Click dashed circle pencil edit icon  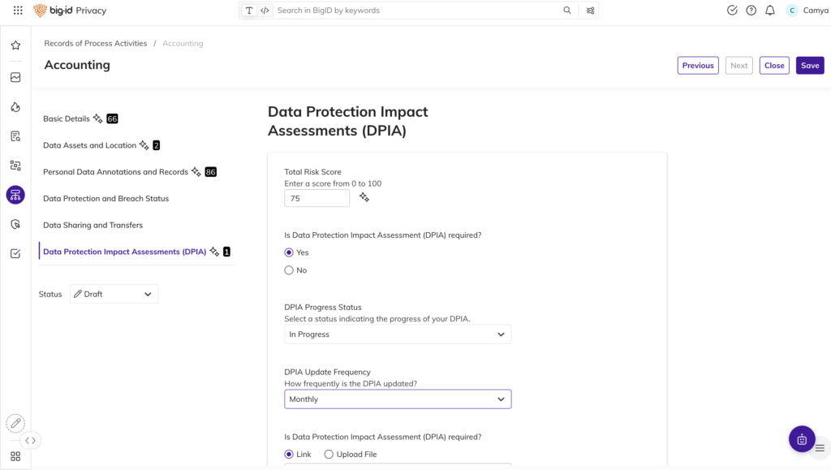(15, 424)
